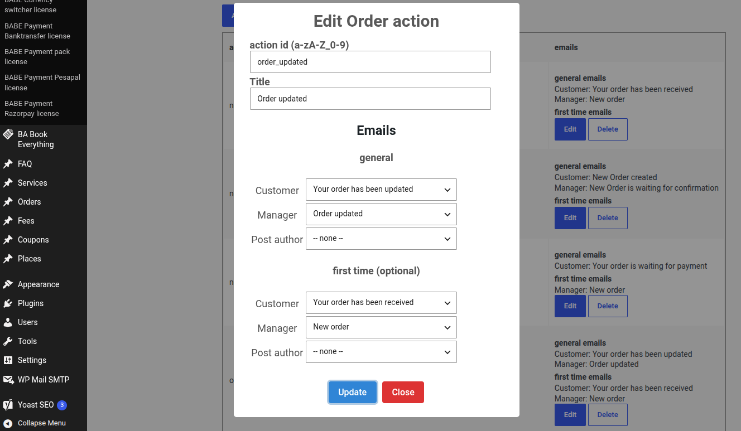Click the blue Update button
This screenshot has width=741, height=431.
(353, 392)
